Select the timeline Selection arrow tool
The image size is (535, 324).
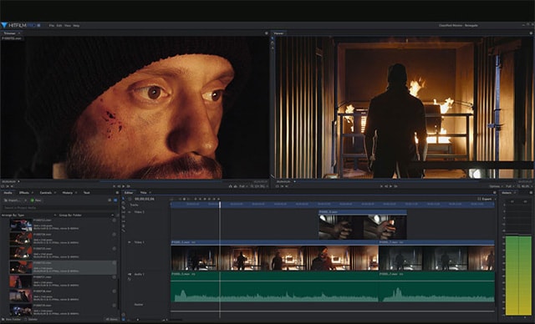point(124,199)
